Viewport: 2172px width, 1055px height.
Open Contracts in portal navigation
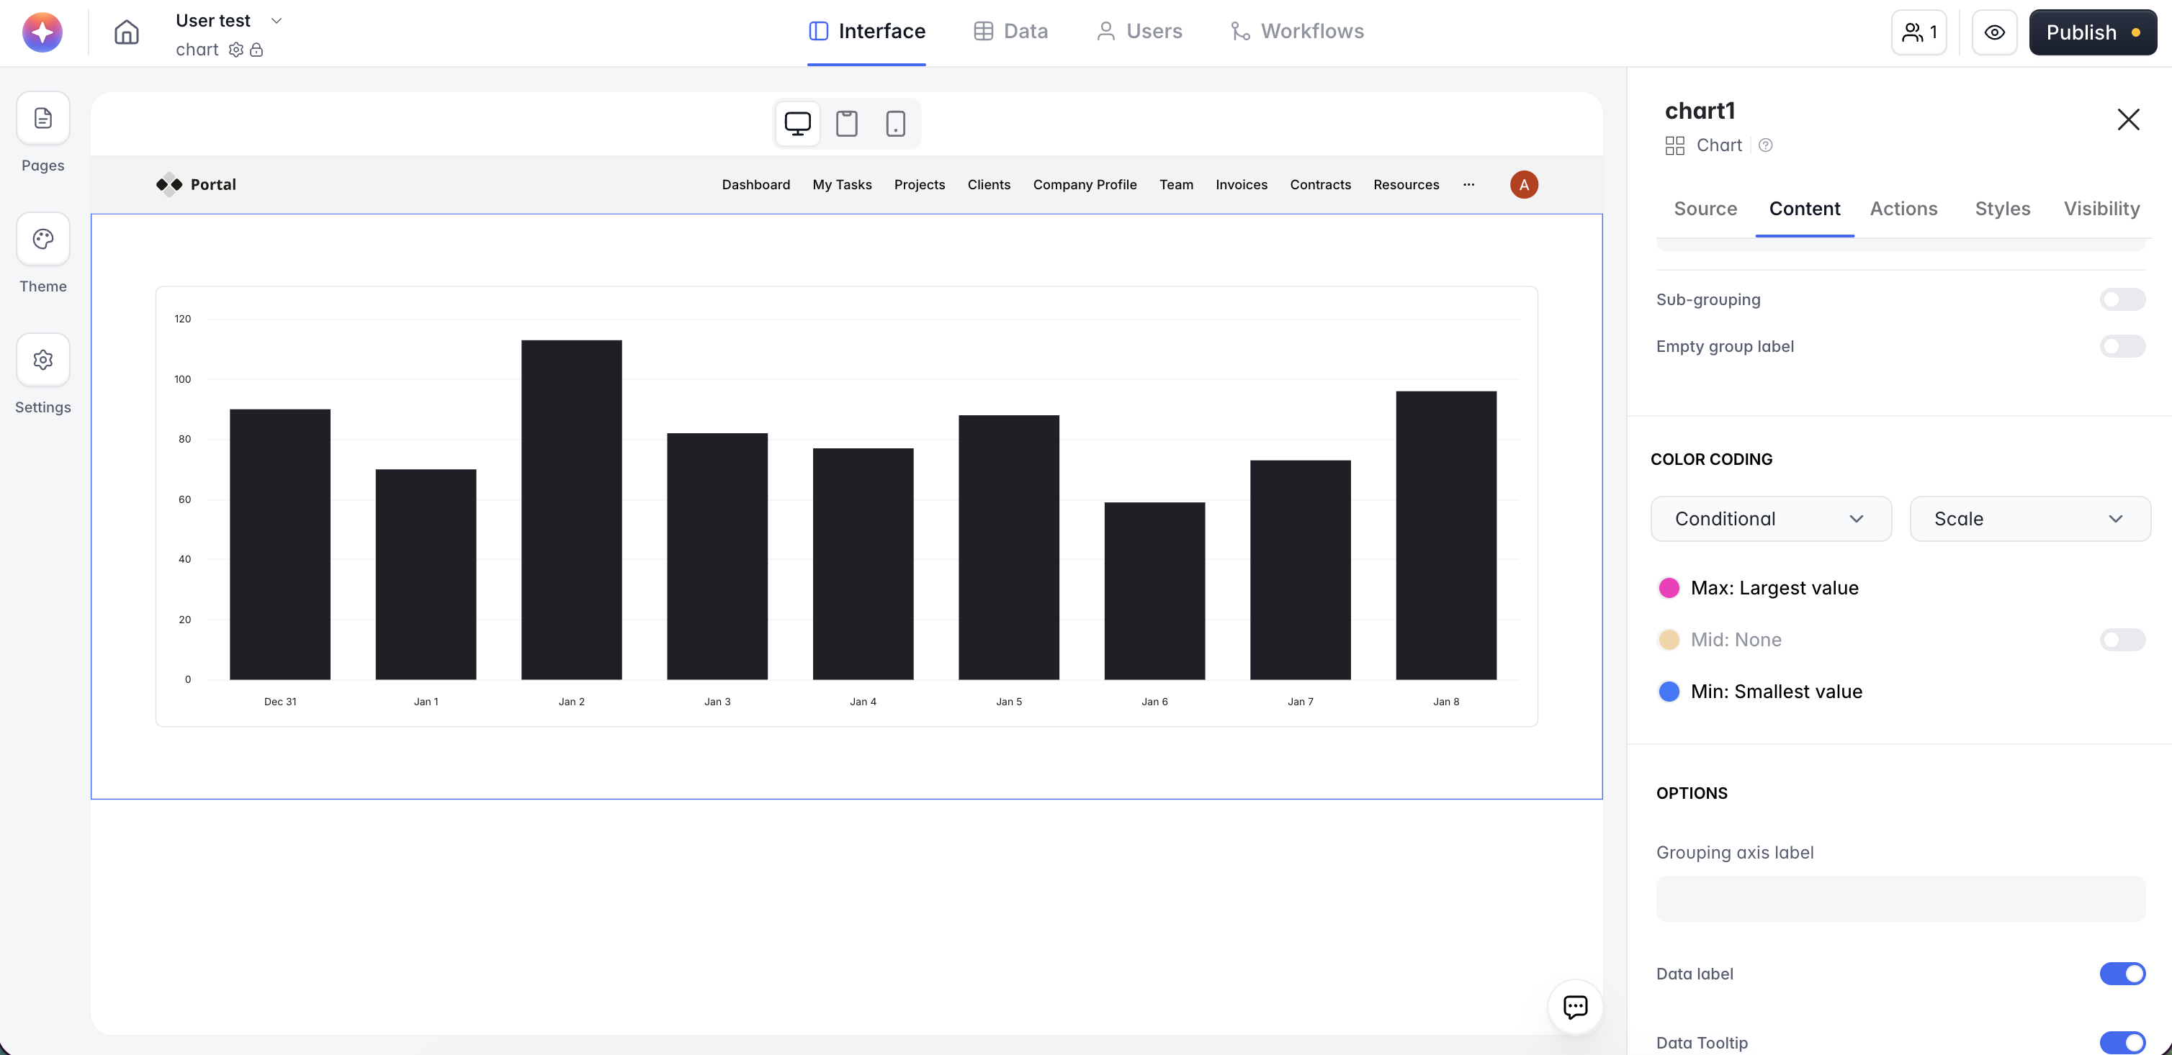coord(1319,184)
